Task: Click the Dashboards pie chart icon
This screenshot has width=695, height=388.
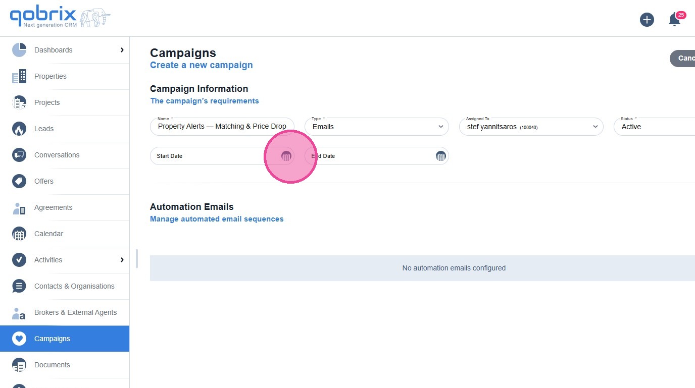Action: (19, 50)
